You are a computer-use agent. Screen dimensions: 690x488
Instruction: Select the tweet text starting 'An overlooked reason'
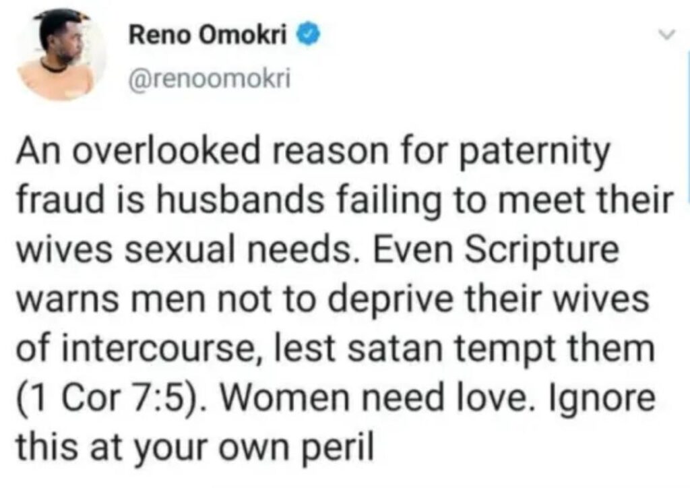point(346,299)
